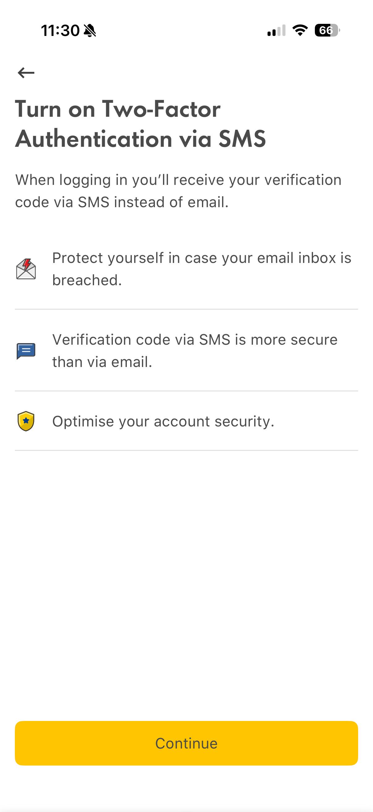Tap the cellular signal bars icon

point(277,31)
